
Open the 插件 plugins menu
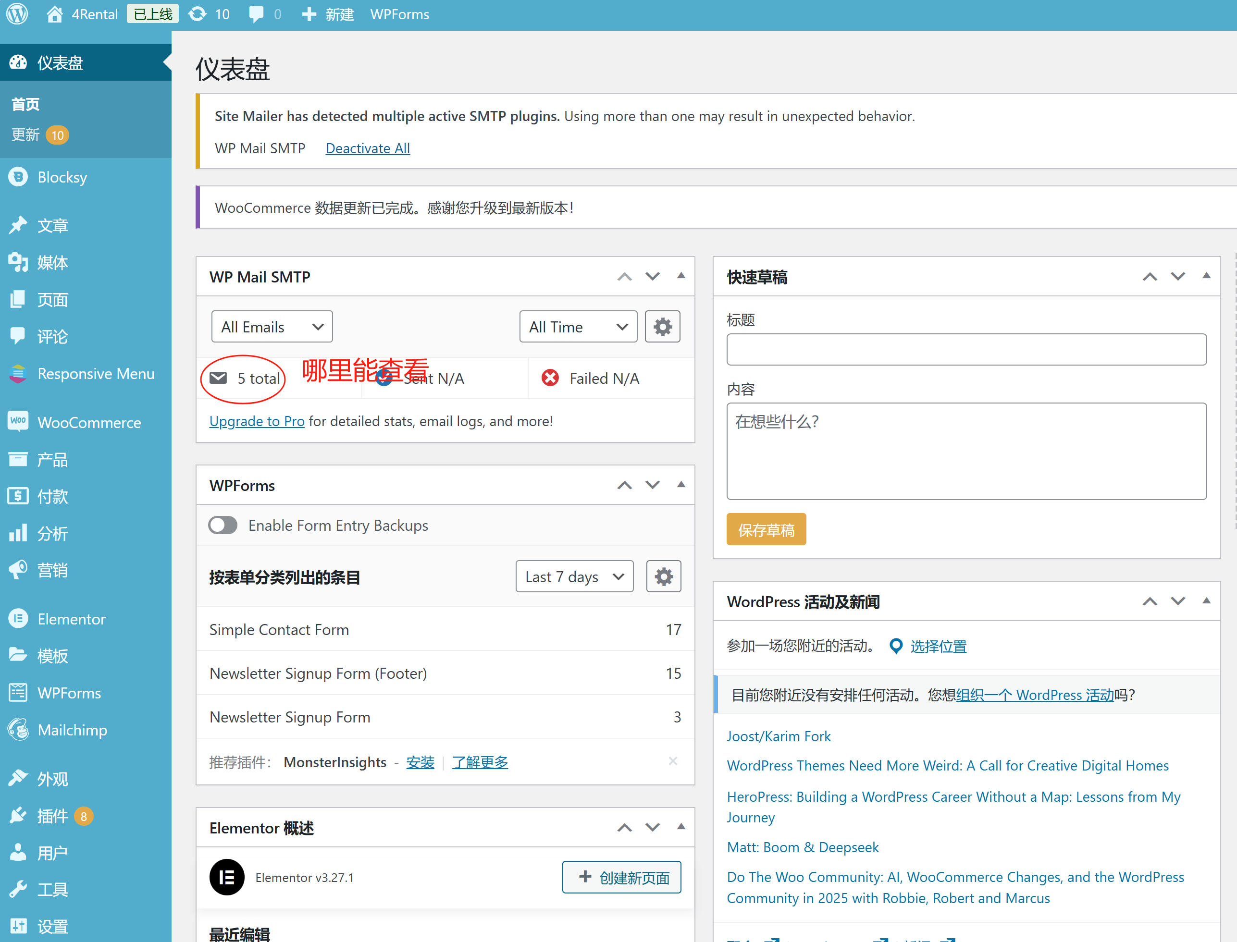point(86,816)
